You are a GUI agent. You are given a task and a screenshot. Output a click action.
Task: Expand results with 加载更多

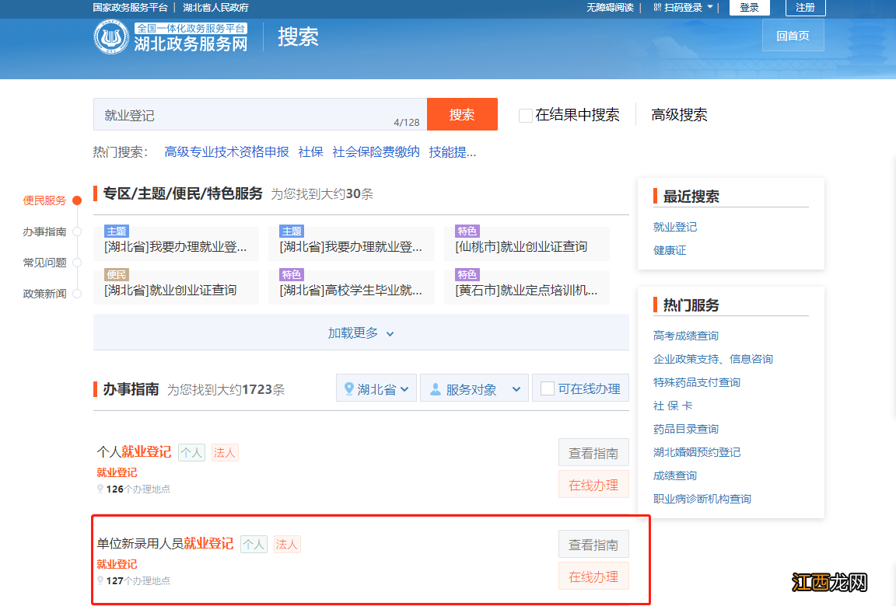[x=360, y=332]
